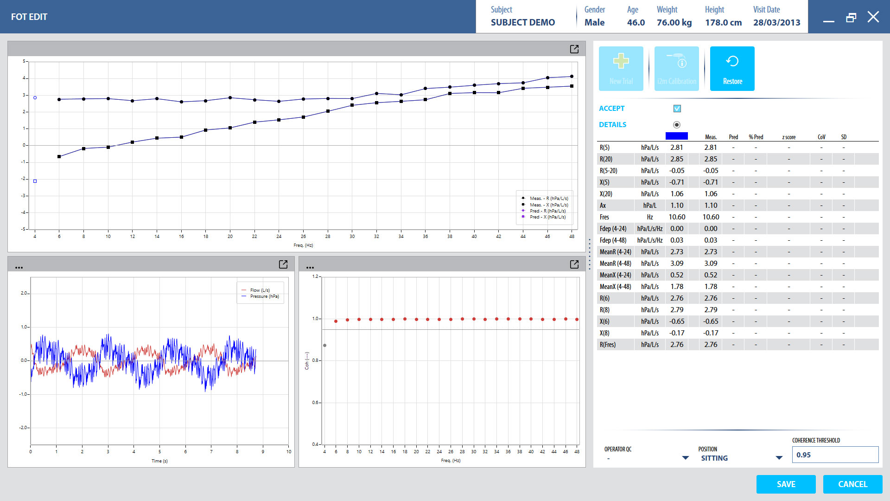Open ellipsis menu on time chart panel
The image size is (890, 501).
coord(19,268)
